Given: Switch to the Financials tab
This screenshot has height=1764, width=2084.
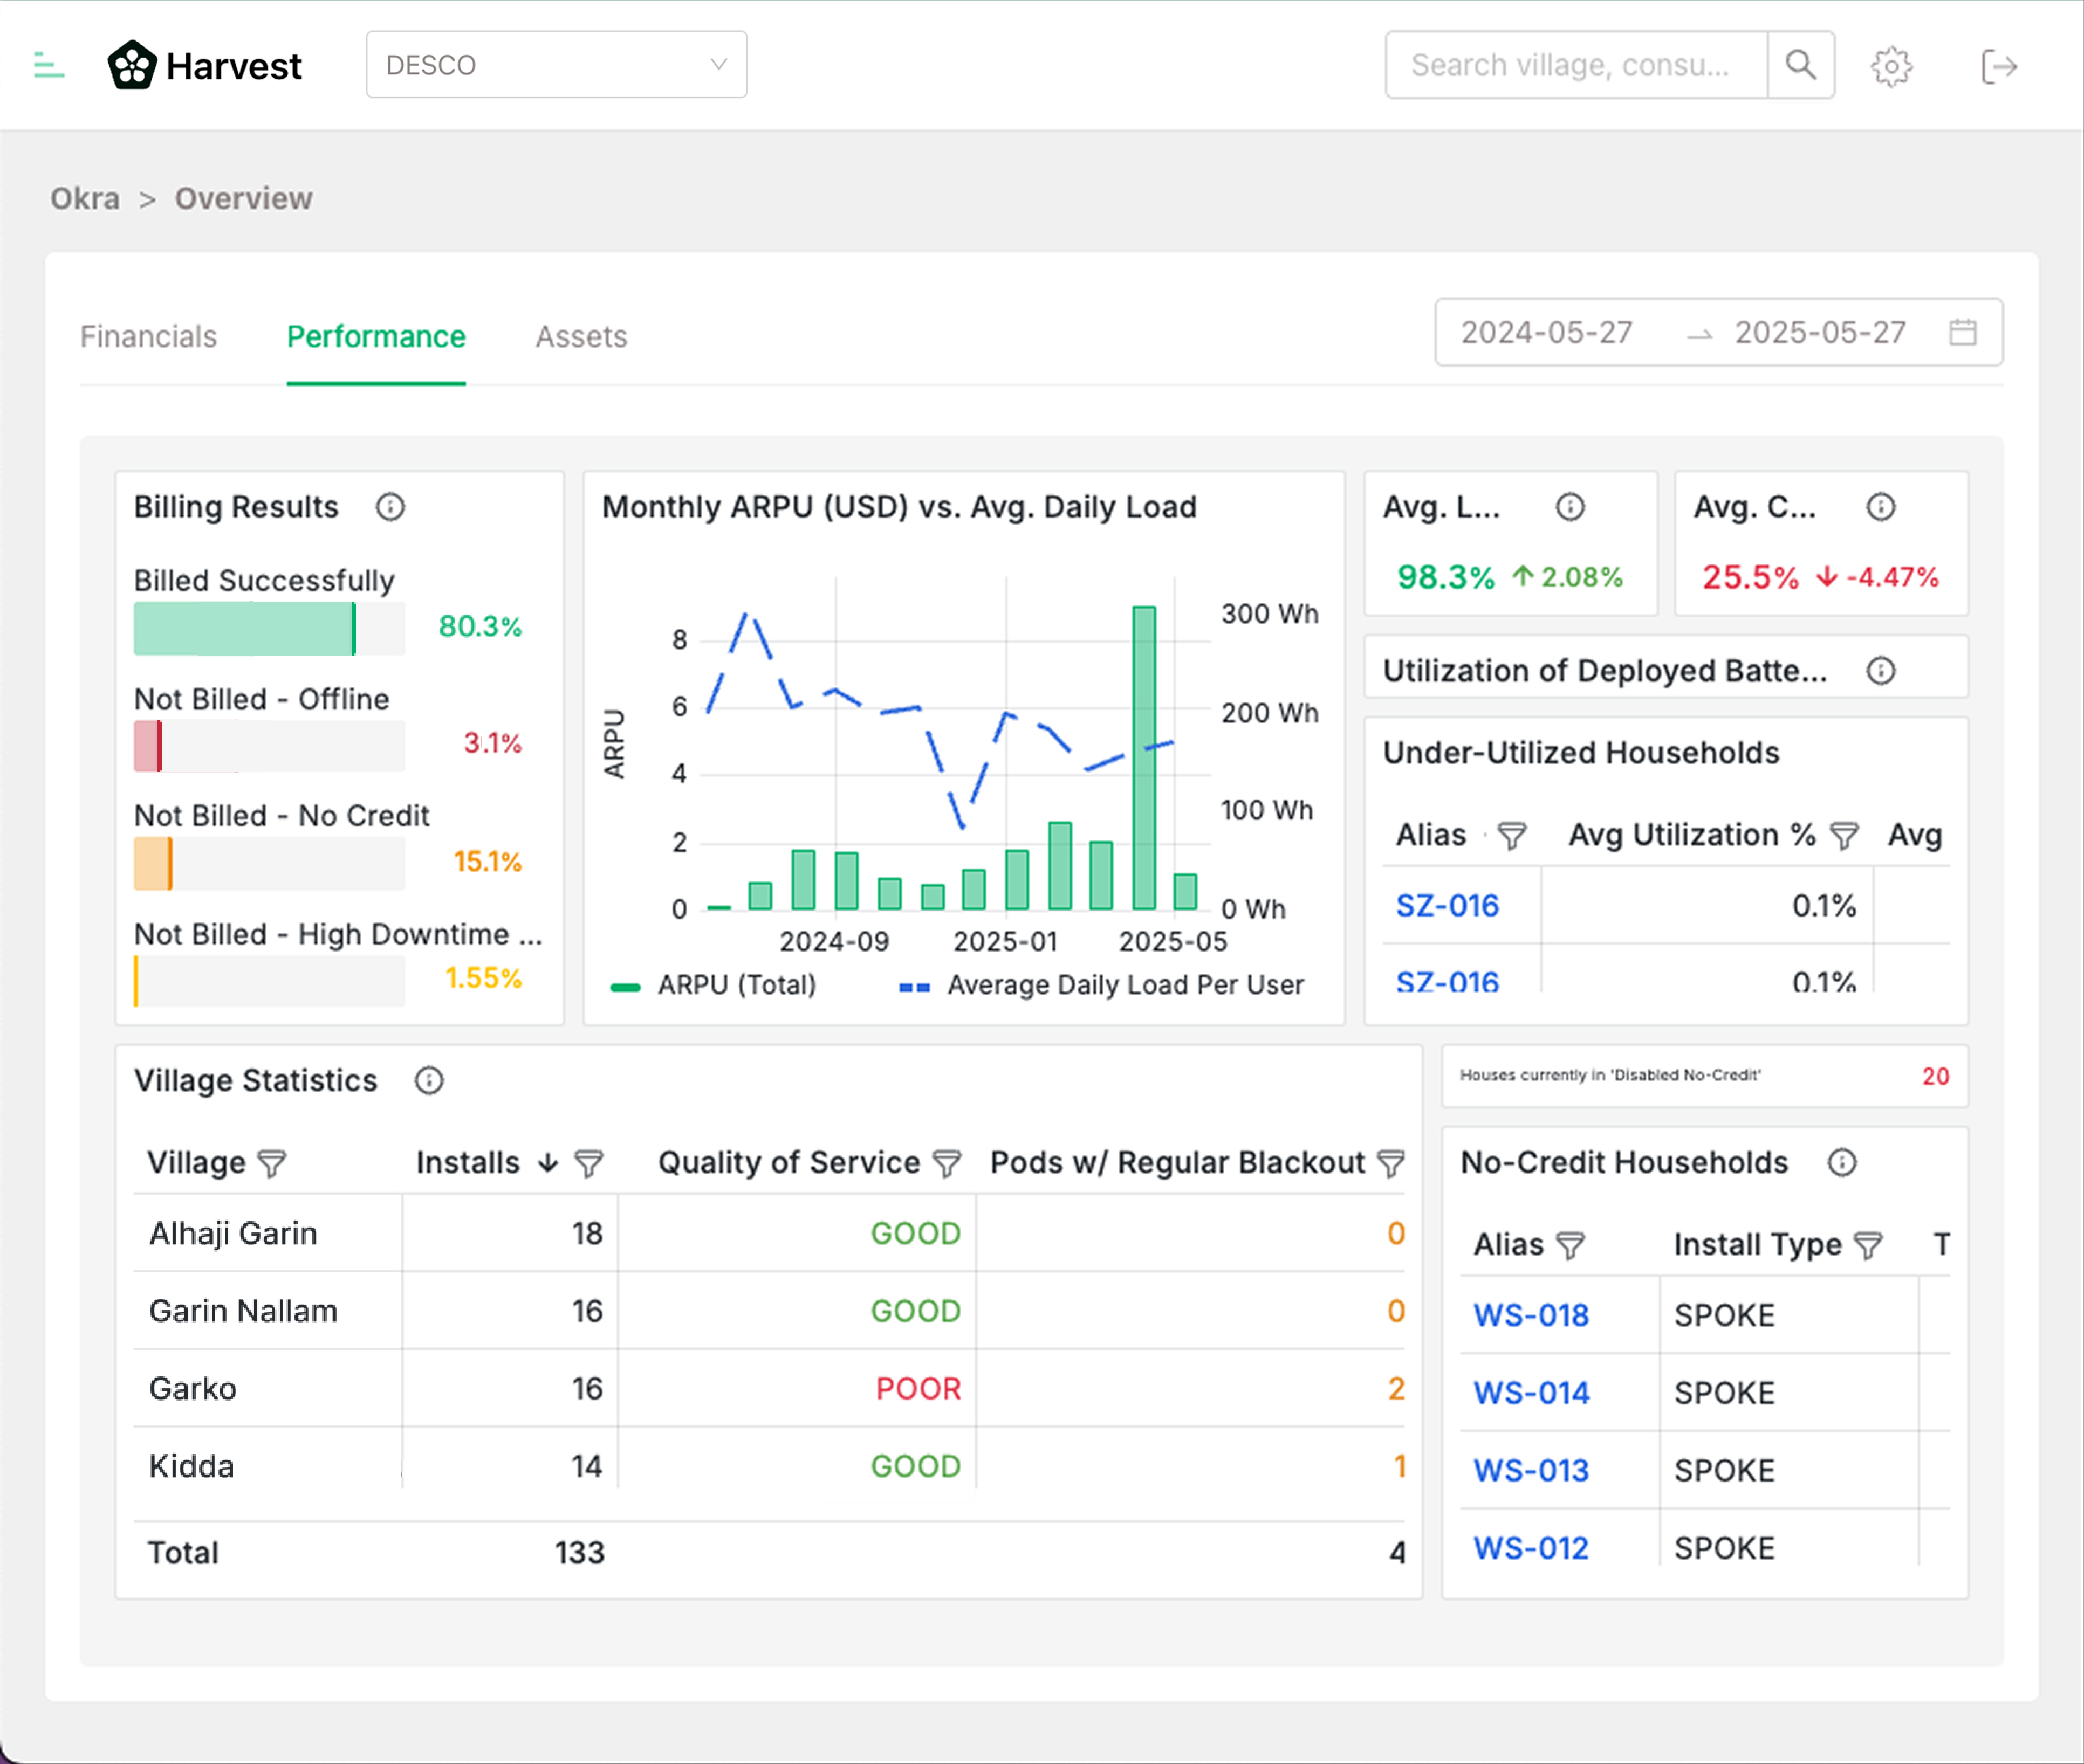Looking at the screenshot, I should 148,337.
